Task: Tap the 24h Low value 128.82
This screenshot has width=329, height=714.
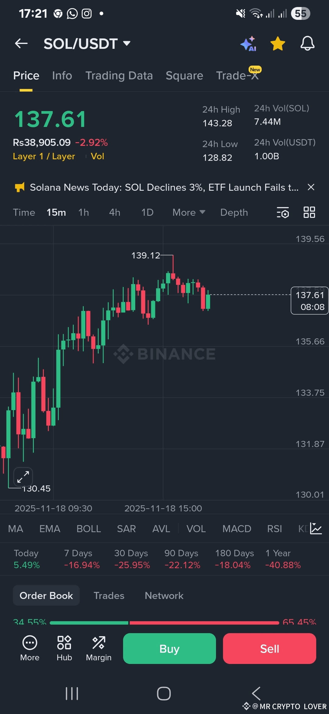Action: point(218,158)
